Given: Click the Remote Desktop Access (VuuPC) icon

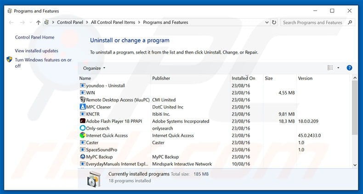Looking at the screenshot, I should click(82, 100).
